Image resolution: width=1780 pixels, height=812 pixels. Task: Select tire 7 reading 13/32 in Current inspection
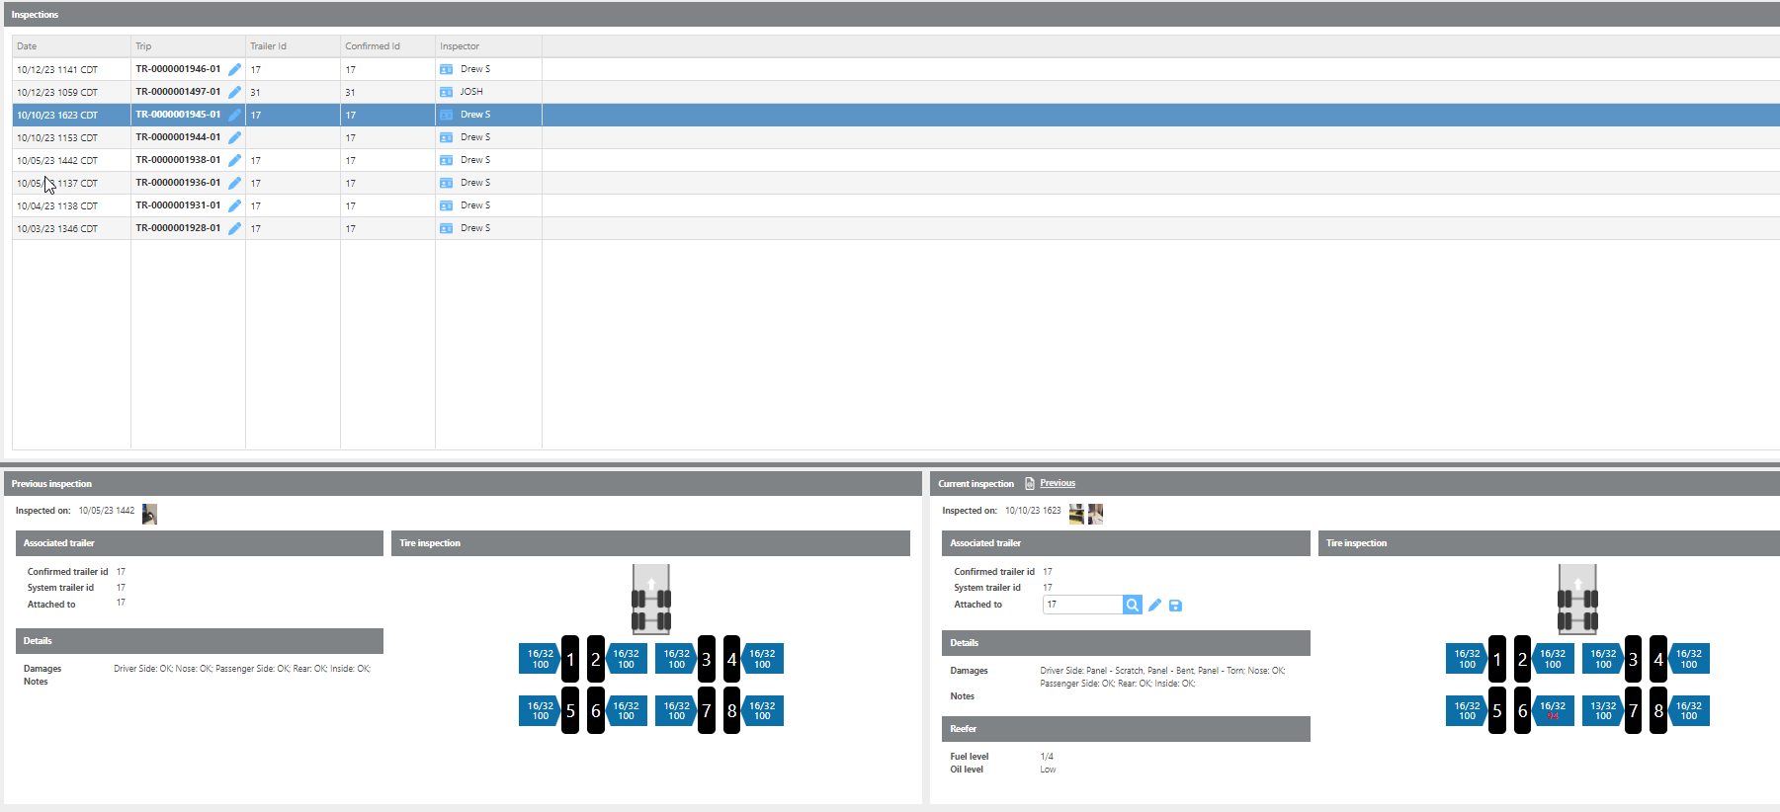pyautogui.click(x=1603, y=711)
